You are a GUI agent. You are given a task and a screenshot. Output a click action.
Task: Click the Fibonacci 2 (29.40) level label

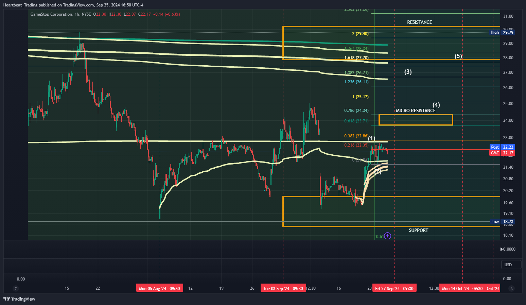click(360, 34)
